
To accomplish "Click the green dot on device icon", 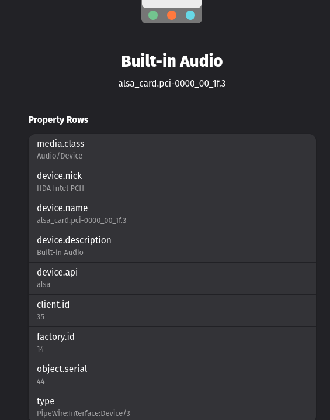I will click(x=153, y=15).
